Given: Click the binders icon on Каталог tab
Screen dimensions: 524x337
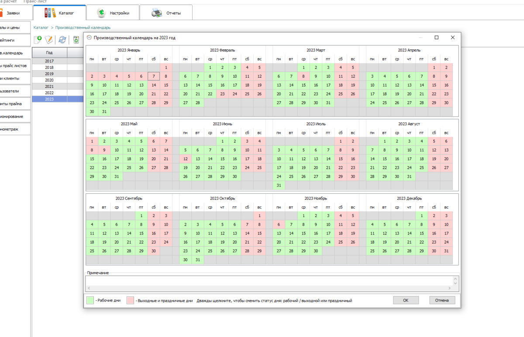Looking at the screenshot, I should 50,13.
